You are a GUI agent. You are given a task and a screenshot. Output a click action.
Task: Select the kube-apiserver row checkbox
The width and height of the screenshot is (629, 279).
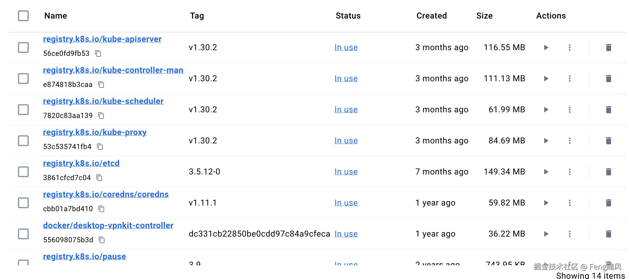[x=23, y=47]
